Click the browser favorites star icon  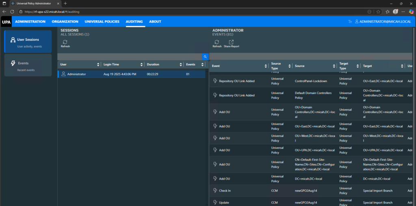tap(378, 12)
